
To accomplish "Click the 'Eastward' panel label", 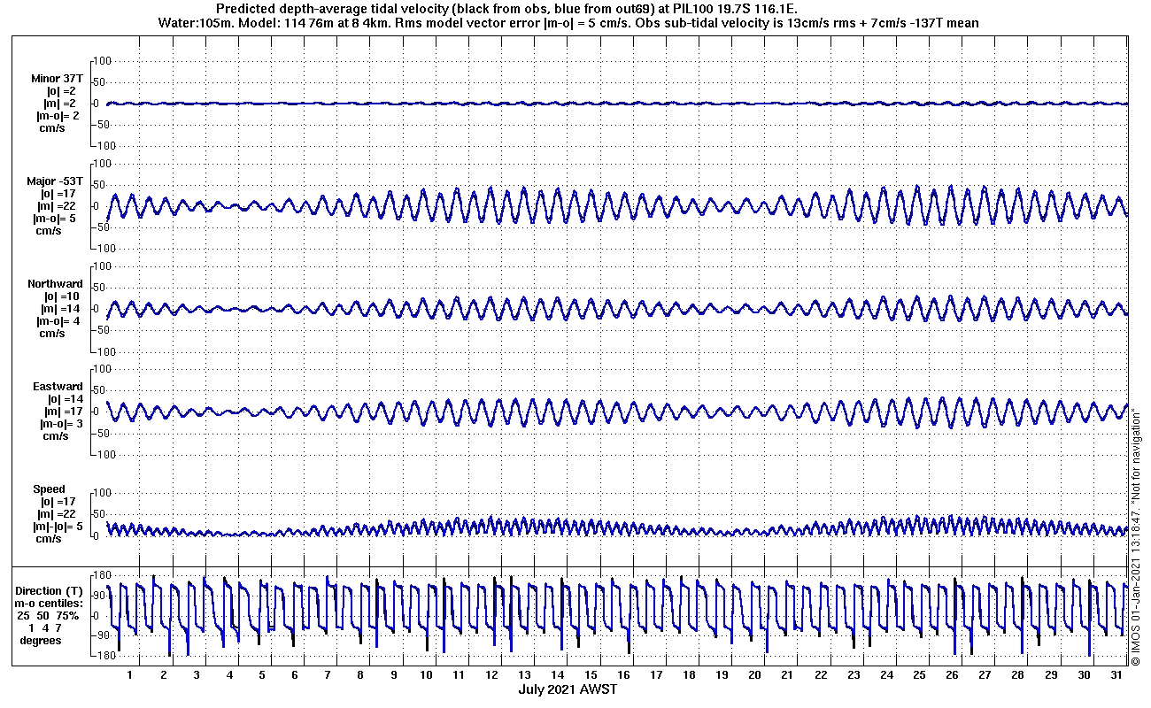I will point(58,387).
